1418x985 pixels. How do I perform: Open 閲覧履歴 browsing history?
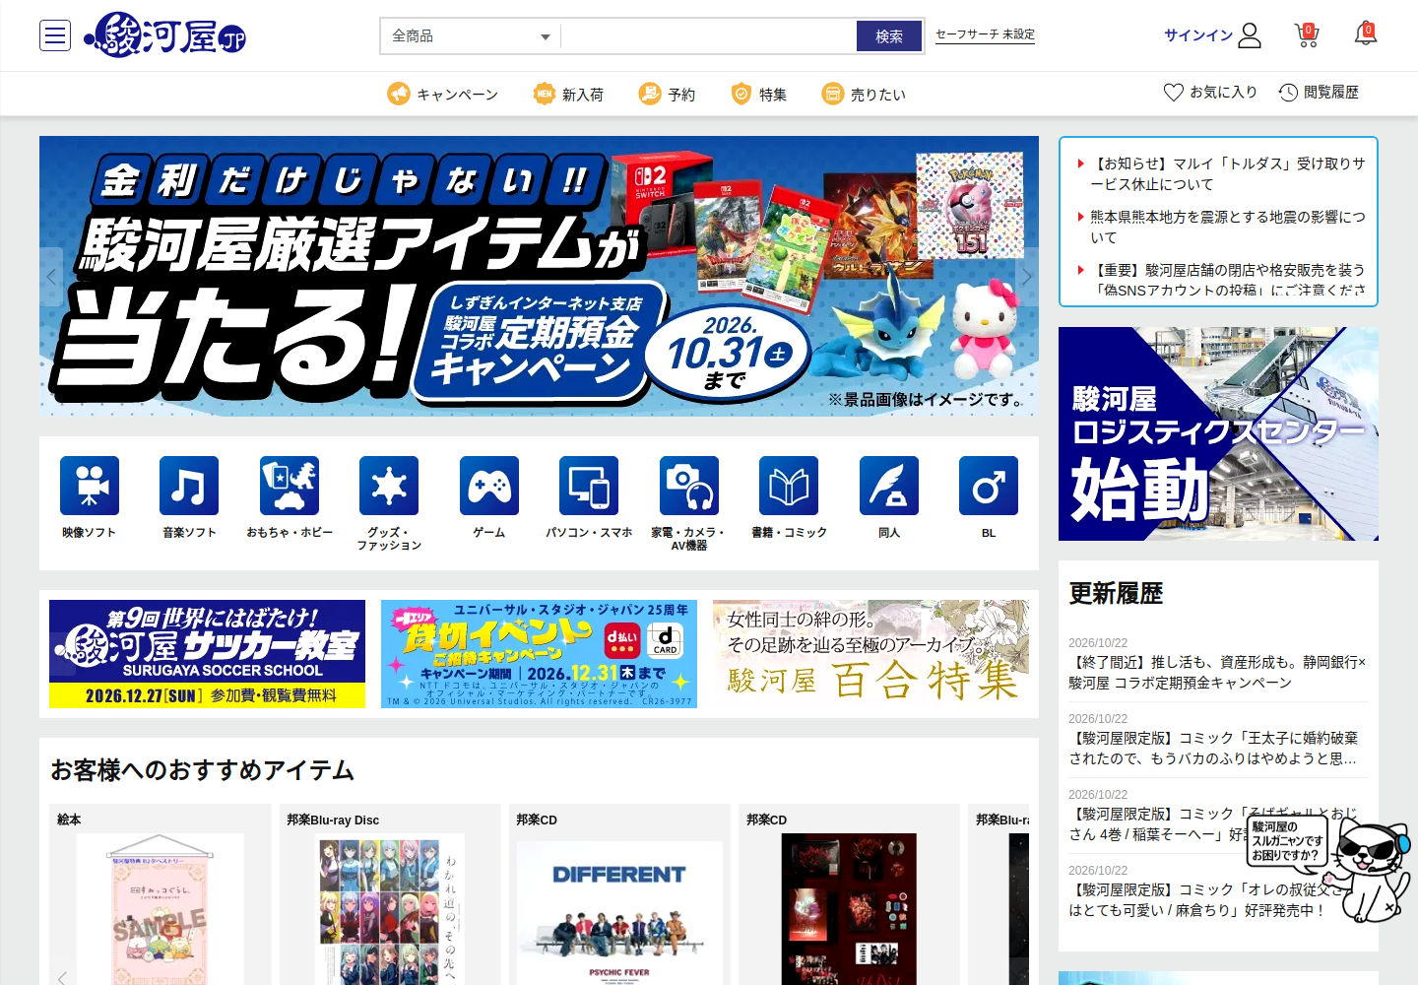(x=1319, y=93)
